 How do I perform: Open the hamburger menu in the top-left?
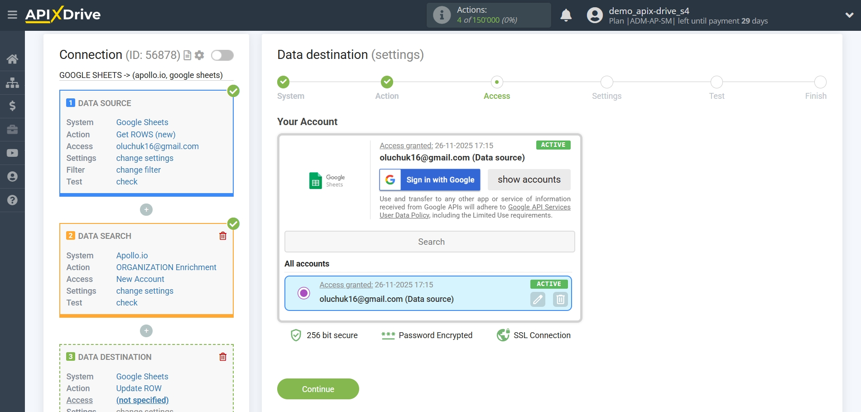pyautogui.click(x=12, y=15)
